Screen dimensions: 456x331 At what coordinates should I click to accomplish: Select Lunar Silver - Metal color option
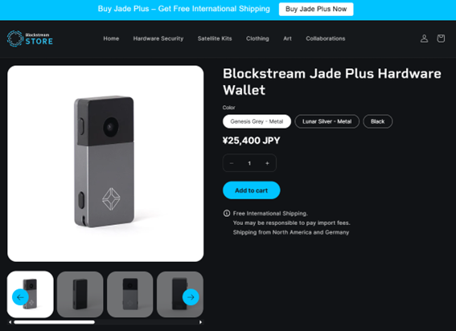327,121
